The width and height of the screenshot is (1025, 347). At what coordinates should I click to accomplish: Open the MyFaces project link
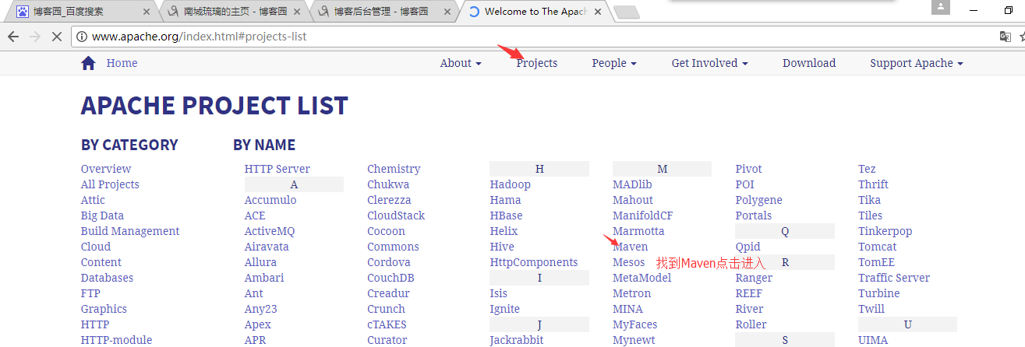(635, 324)
